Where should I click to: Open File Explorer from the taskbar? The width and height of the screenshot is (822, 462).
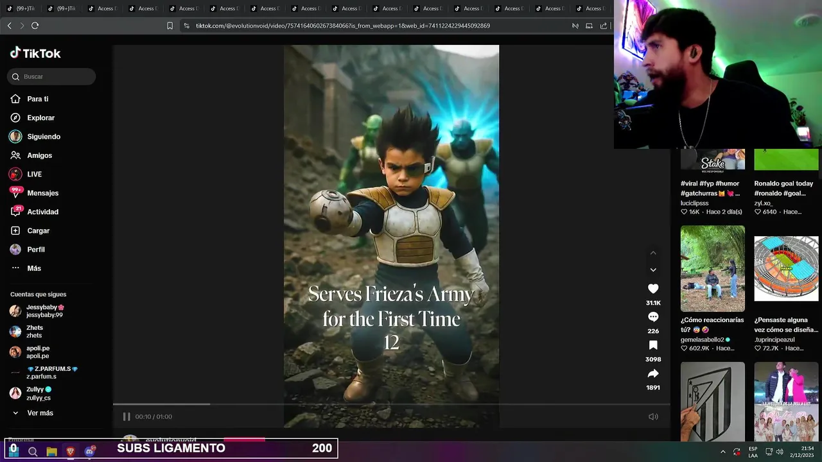[x=51, y=452]
